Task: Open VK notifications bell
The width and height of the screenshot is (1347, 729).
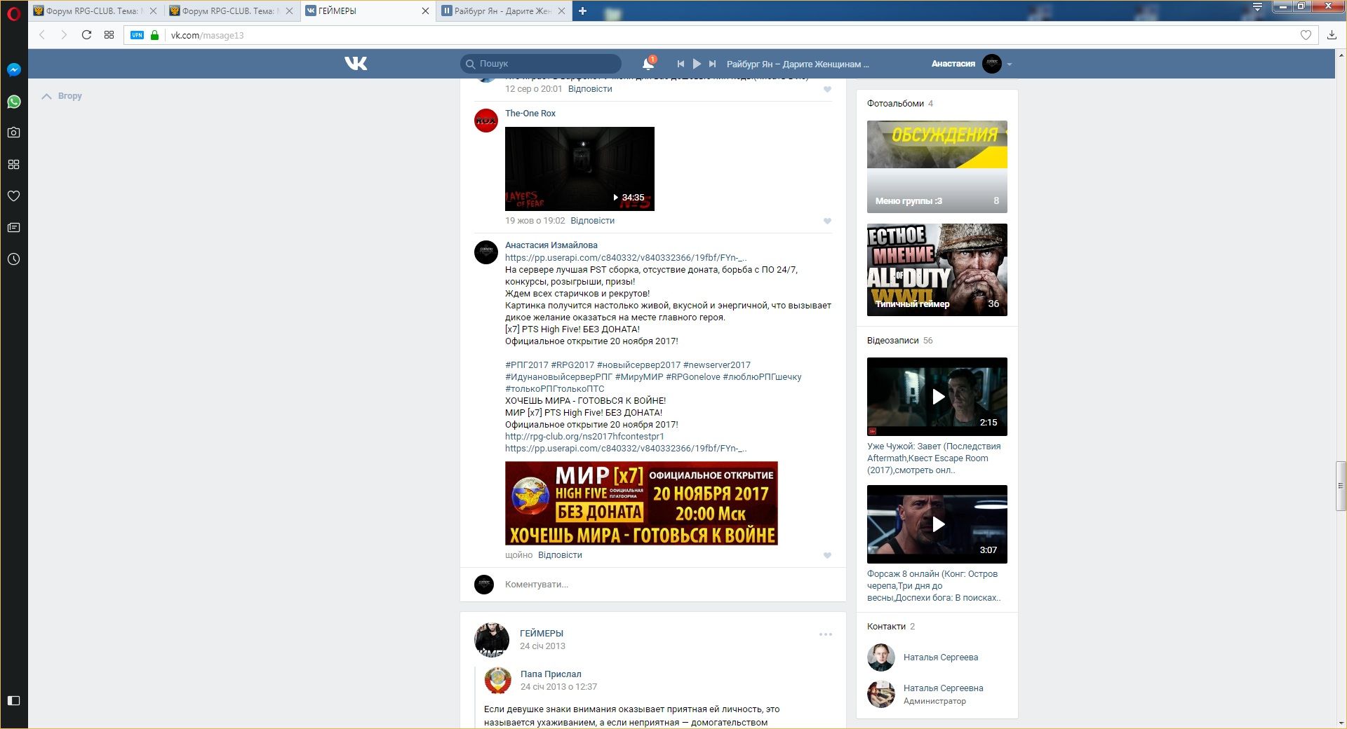Action: coord(648,64)
